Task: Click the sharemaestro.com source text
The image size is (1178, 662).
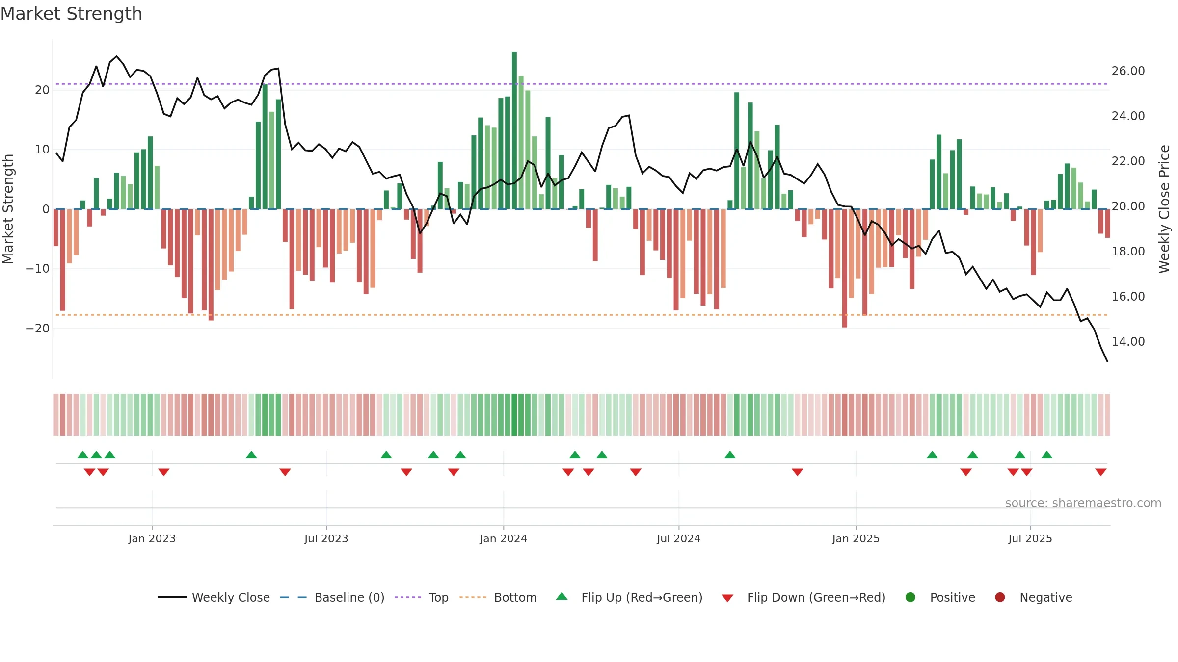Action: [x=1083, y=503]
